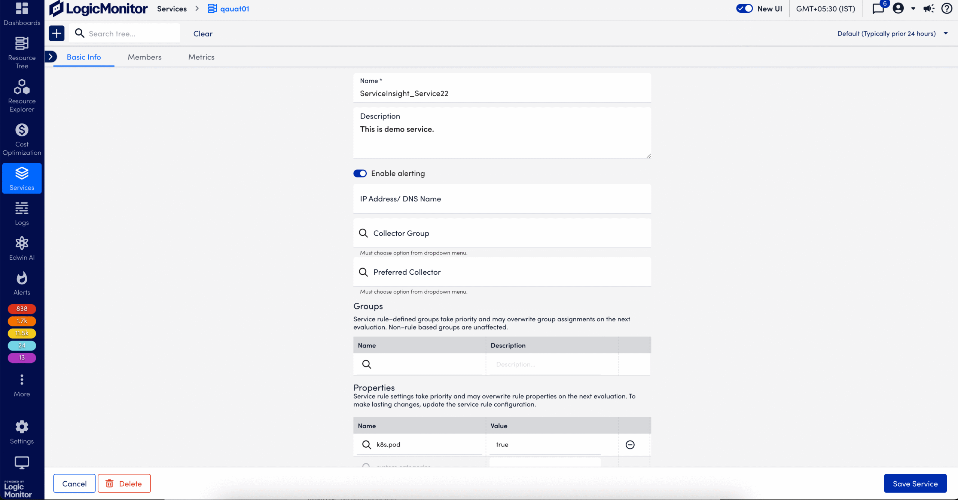Image resolution: width=958 pixels, height=500 pixels.
Task: Click the Save Service button
Action: 915,483
